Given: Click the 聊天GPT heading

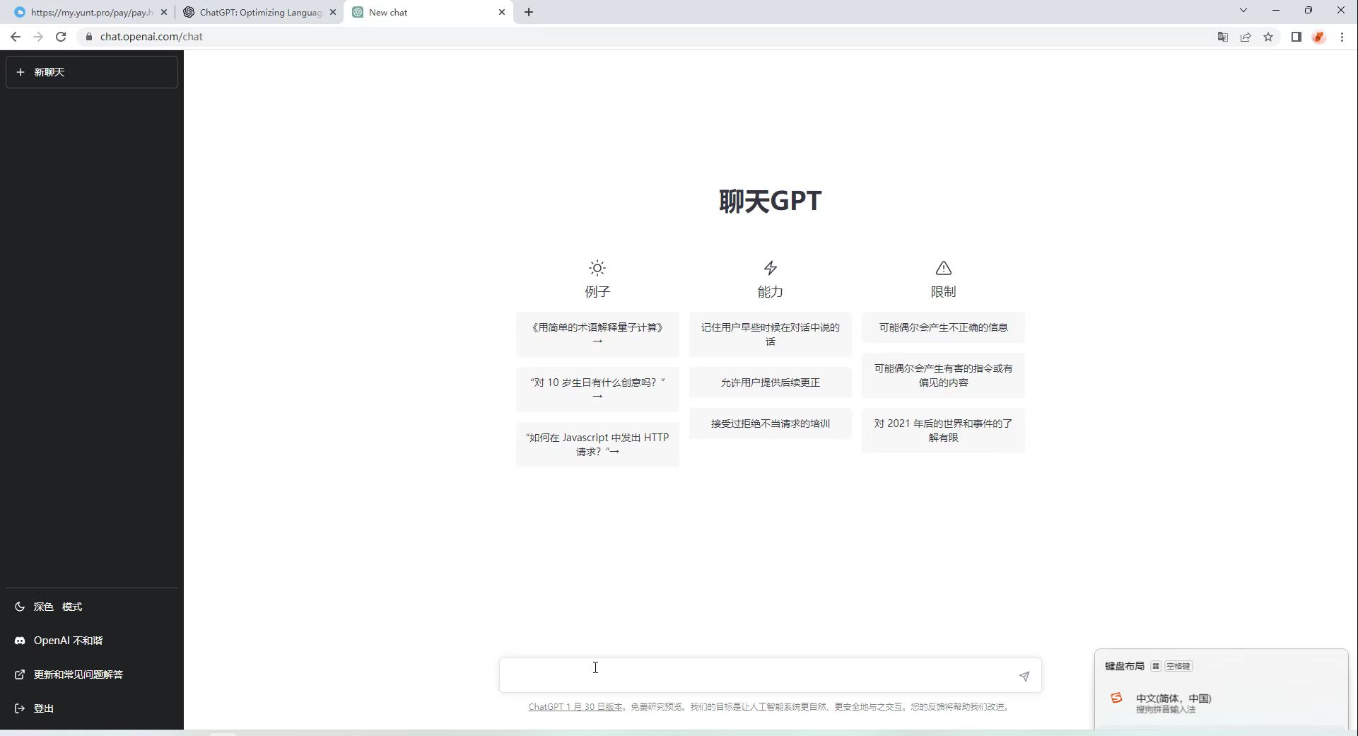Looking at the screenshot, I should (770, 201).
